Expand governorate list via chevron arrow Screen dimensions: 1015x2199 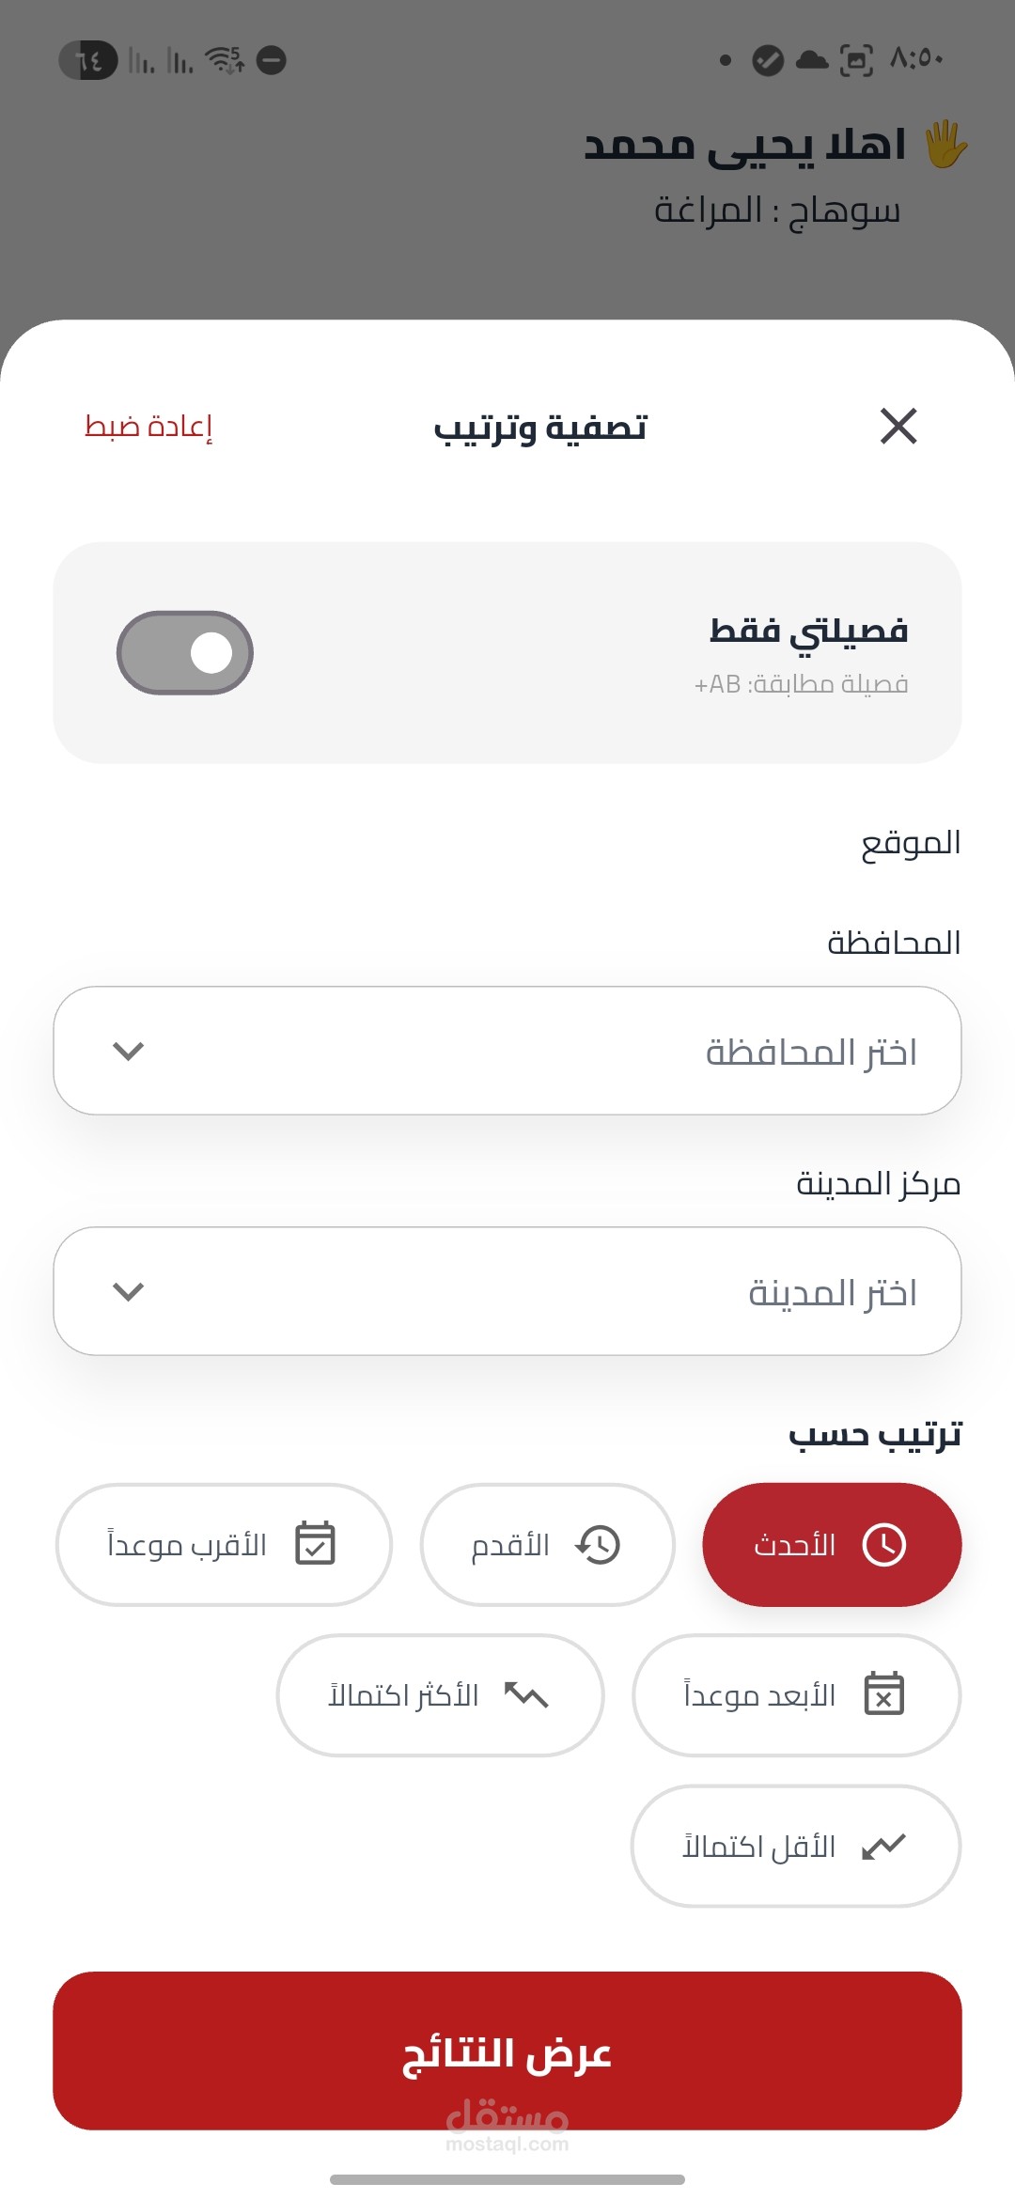click(128, 1051)
